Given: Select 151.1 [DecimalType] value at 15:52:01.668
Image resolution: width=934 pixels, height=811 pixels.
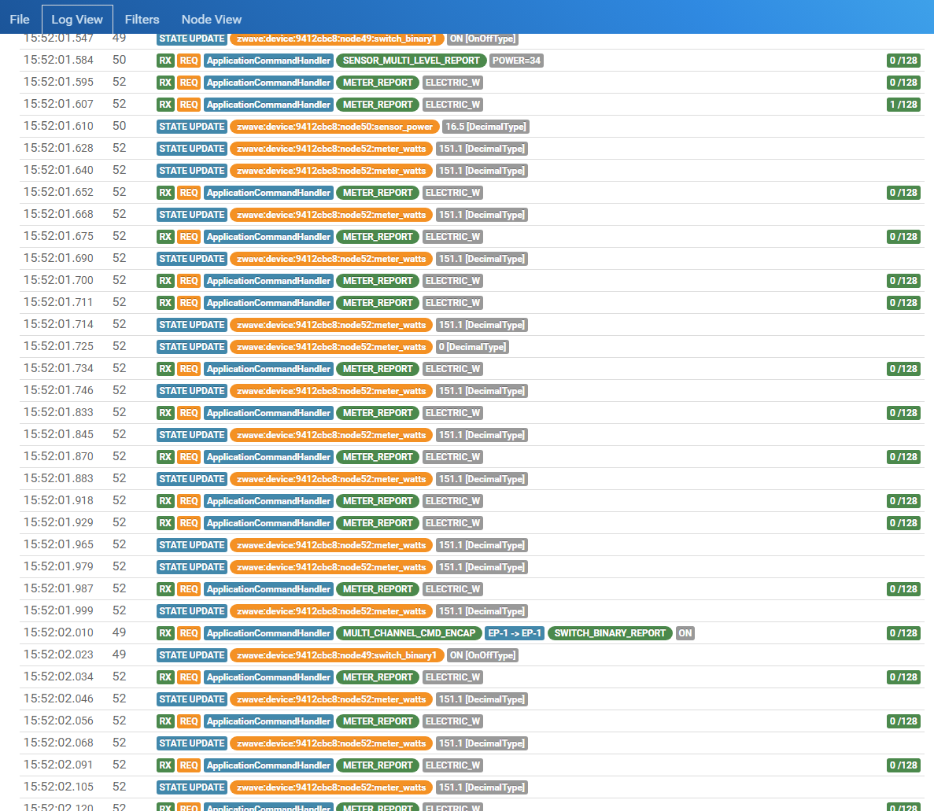Looking at the screenshot, I should 482,215.
